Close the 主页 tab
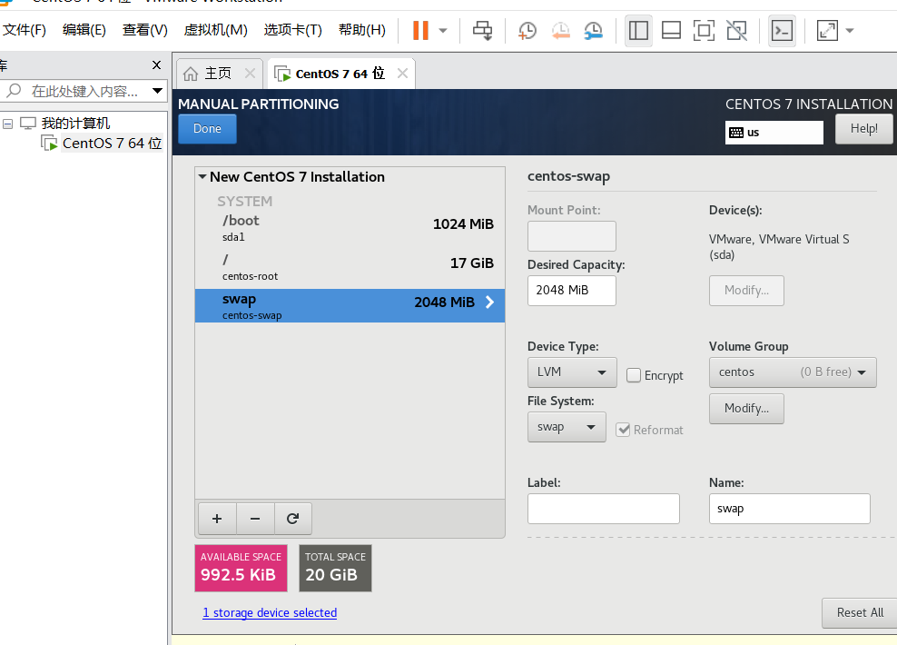 click(x=250, y=74)
